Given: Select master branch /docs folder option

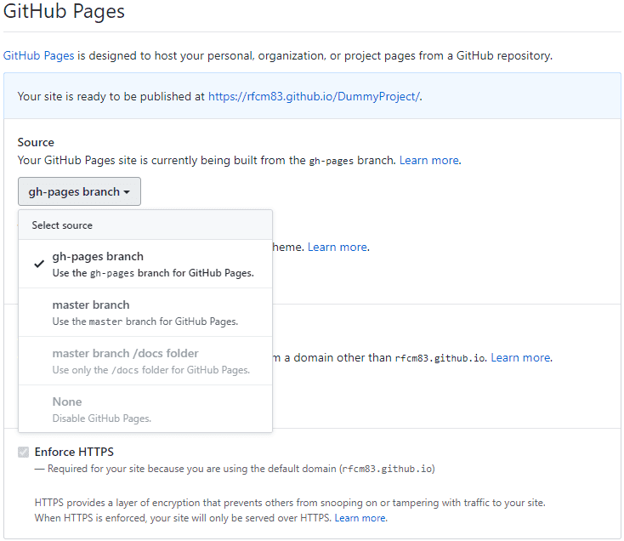Looking at the screenshot, I should [x=145, y=361].
